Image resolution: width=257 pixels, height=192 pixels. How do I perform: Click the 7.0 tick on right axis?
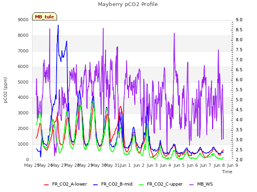pyautogui.click(x=239, y=60)
